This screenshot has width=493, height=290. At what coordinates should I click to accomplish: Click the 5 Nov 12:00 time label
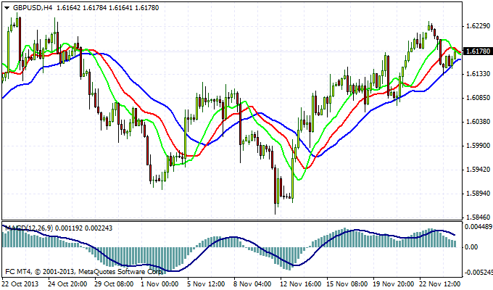tap(206, 284)
